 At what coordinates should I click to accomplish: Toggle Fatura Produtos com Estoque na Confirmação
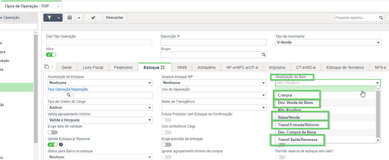point(167,120)
